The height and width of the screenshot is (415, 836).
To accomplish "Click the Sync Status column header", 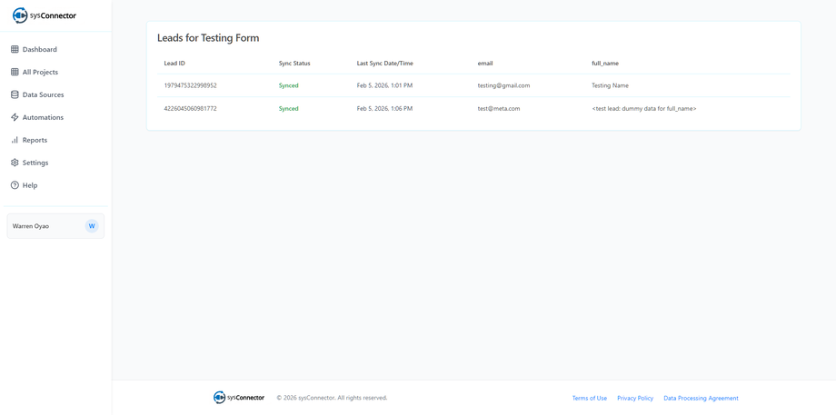I will point(294,64).
